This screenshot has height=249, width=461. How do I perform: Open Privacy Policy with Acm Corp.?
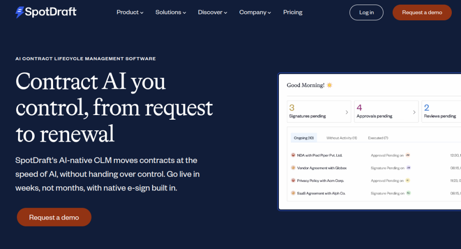[320, 180]
